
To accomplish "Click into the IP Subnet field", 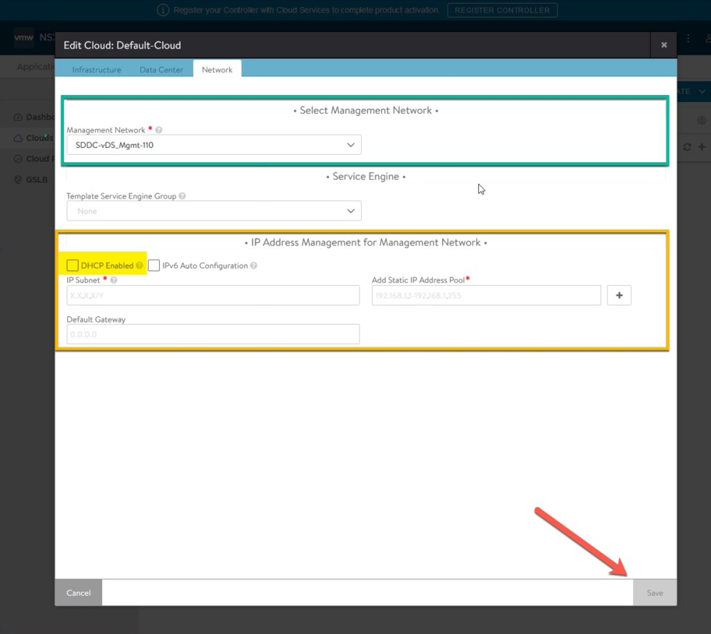I will point(213,295).
